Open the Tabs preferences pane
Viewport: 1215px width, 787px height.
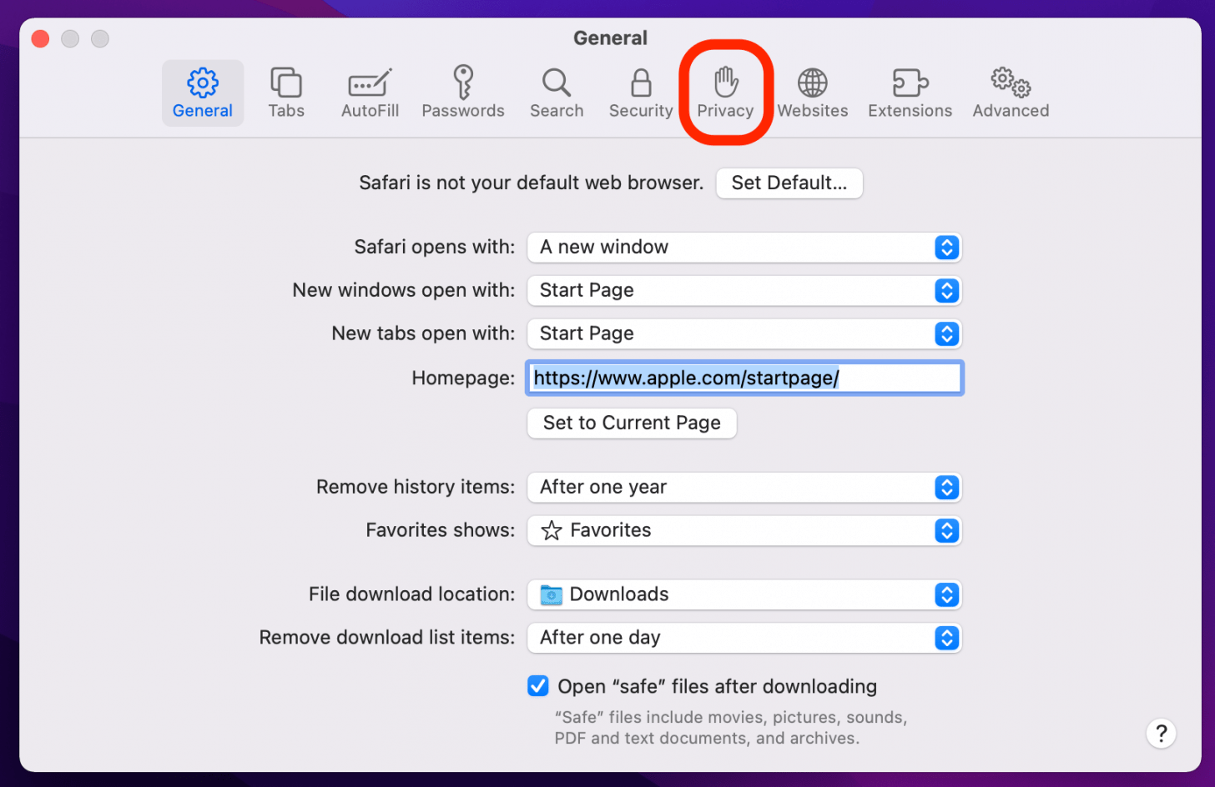pos(286,93)
